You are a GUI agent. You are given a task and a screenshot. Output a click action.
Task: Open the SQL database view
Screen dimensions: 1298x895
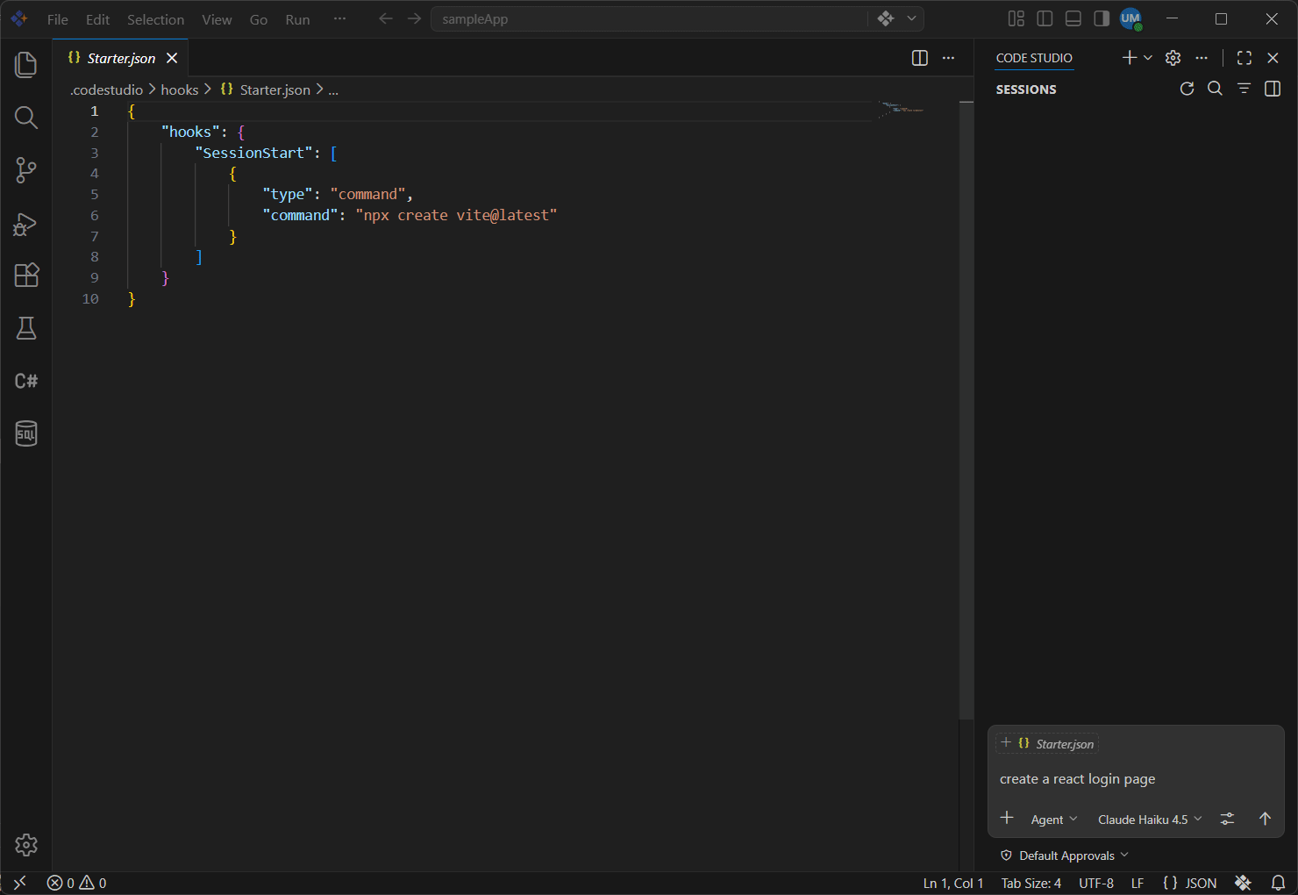tap(26, 433)
